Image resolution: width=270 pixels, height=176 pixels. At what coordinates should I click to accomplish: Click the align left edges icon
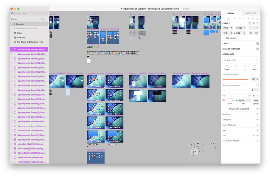235,19
